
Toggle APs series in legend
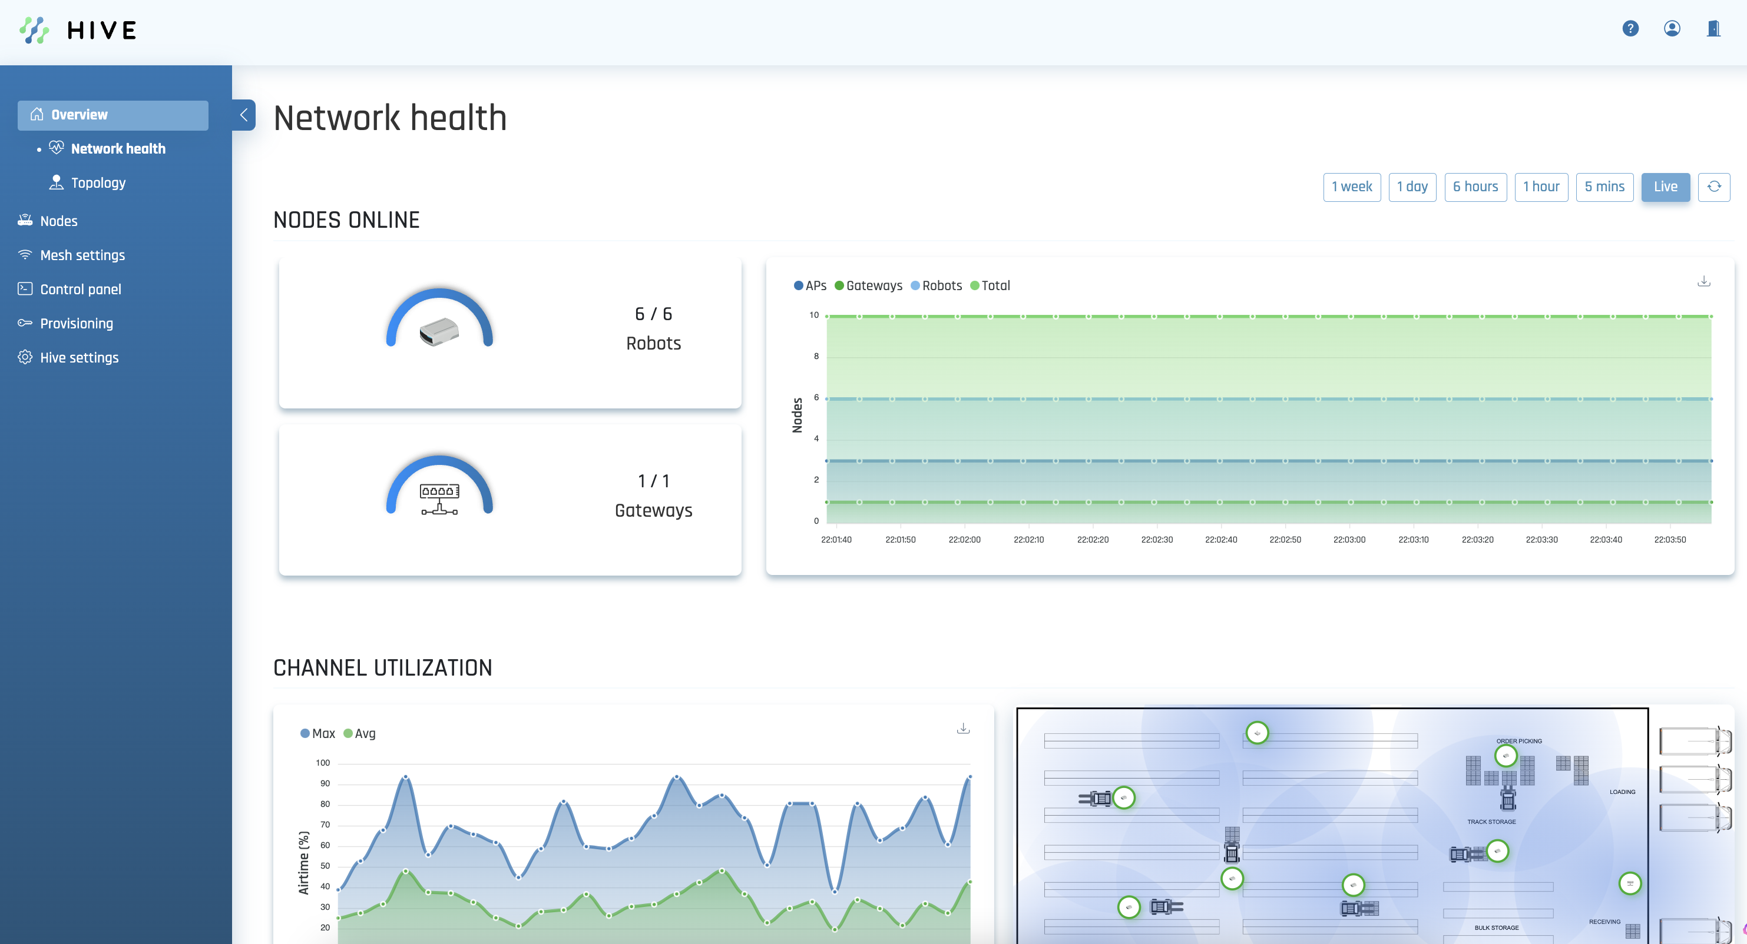[810, 286]
